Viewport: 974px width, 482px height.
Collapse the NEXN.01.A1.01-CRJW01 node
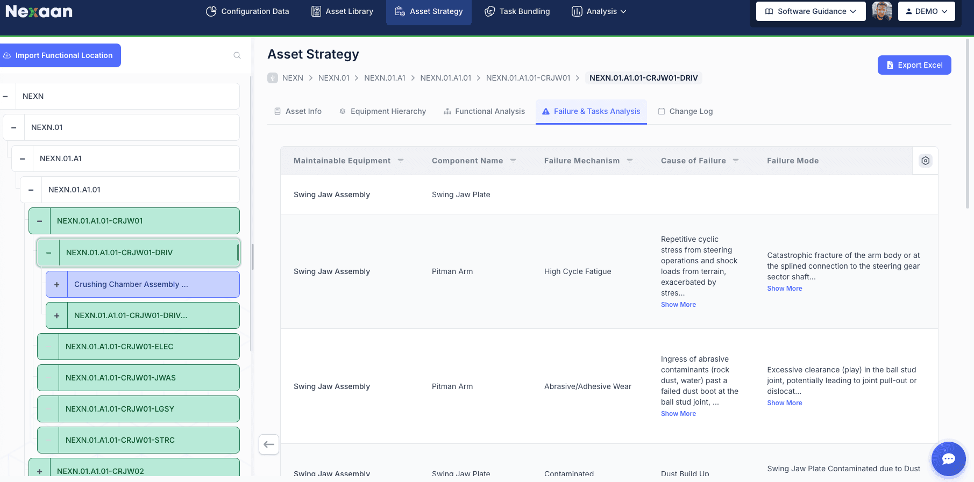click(x=40, y=221)
